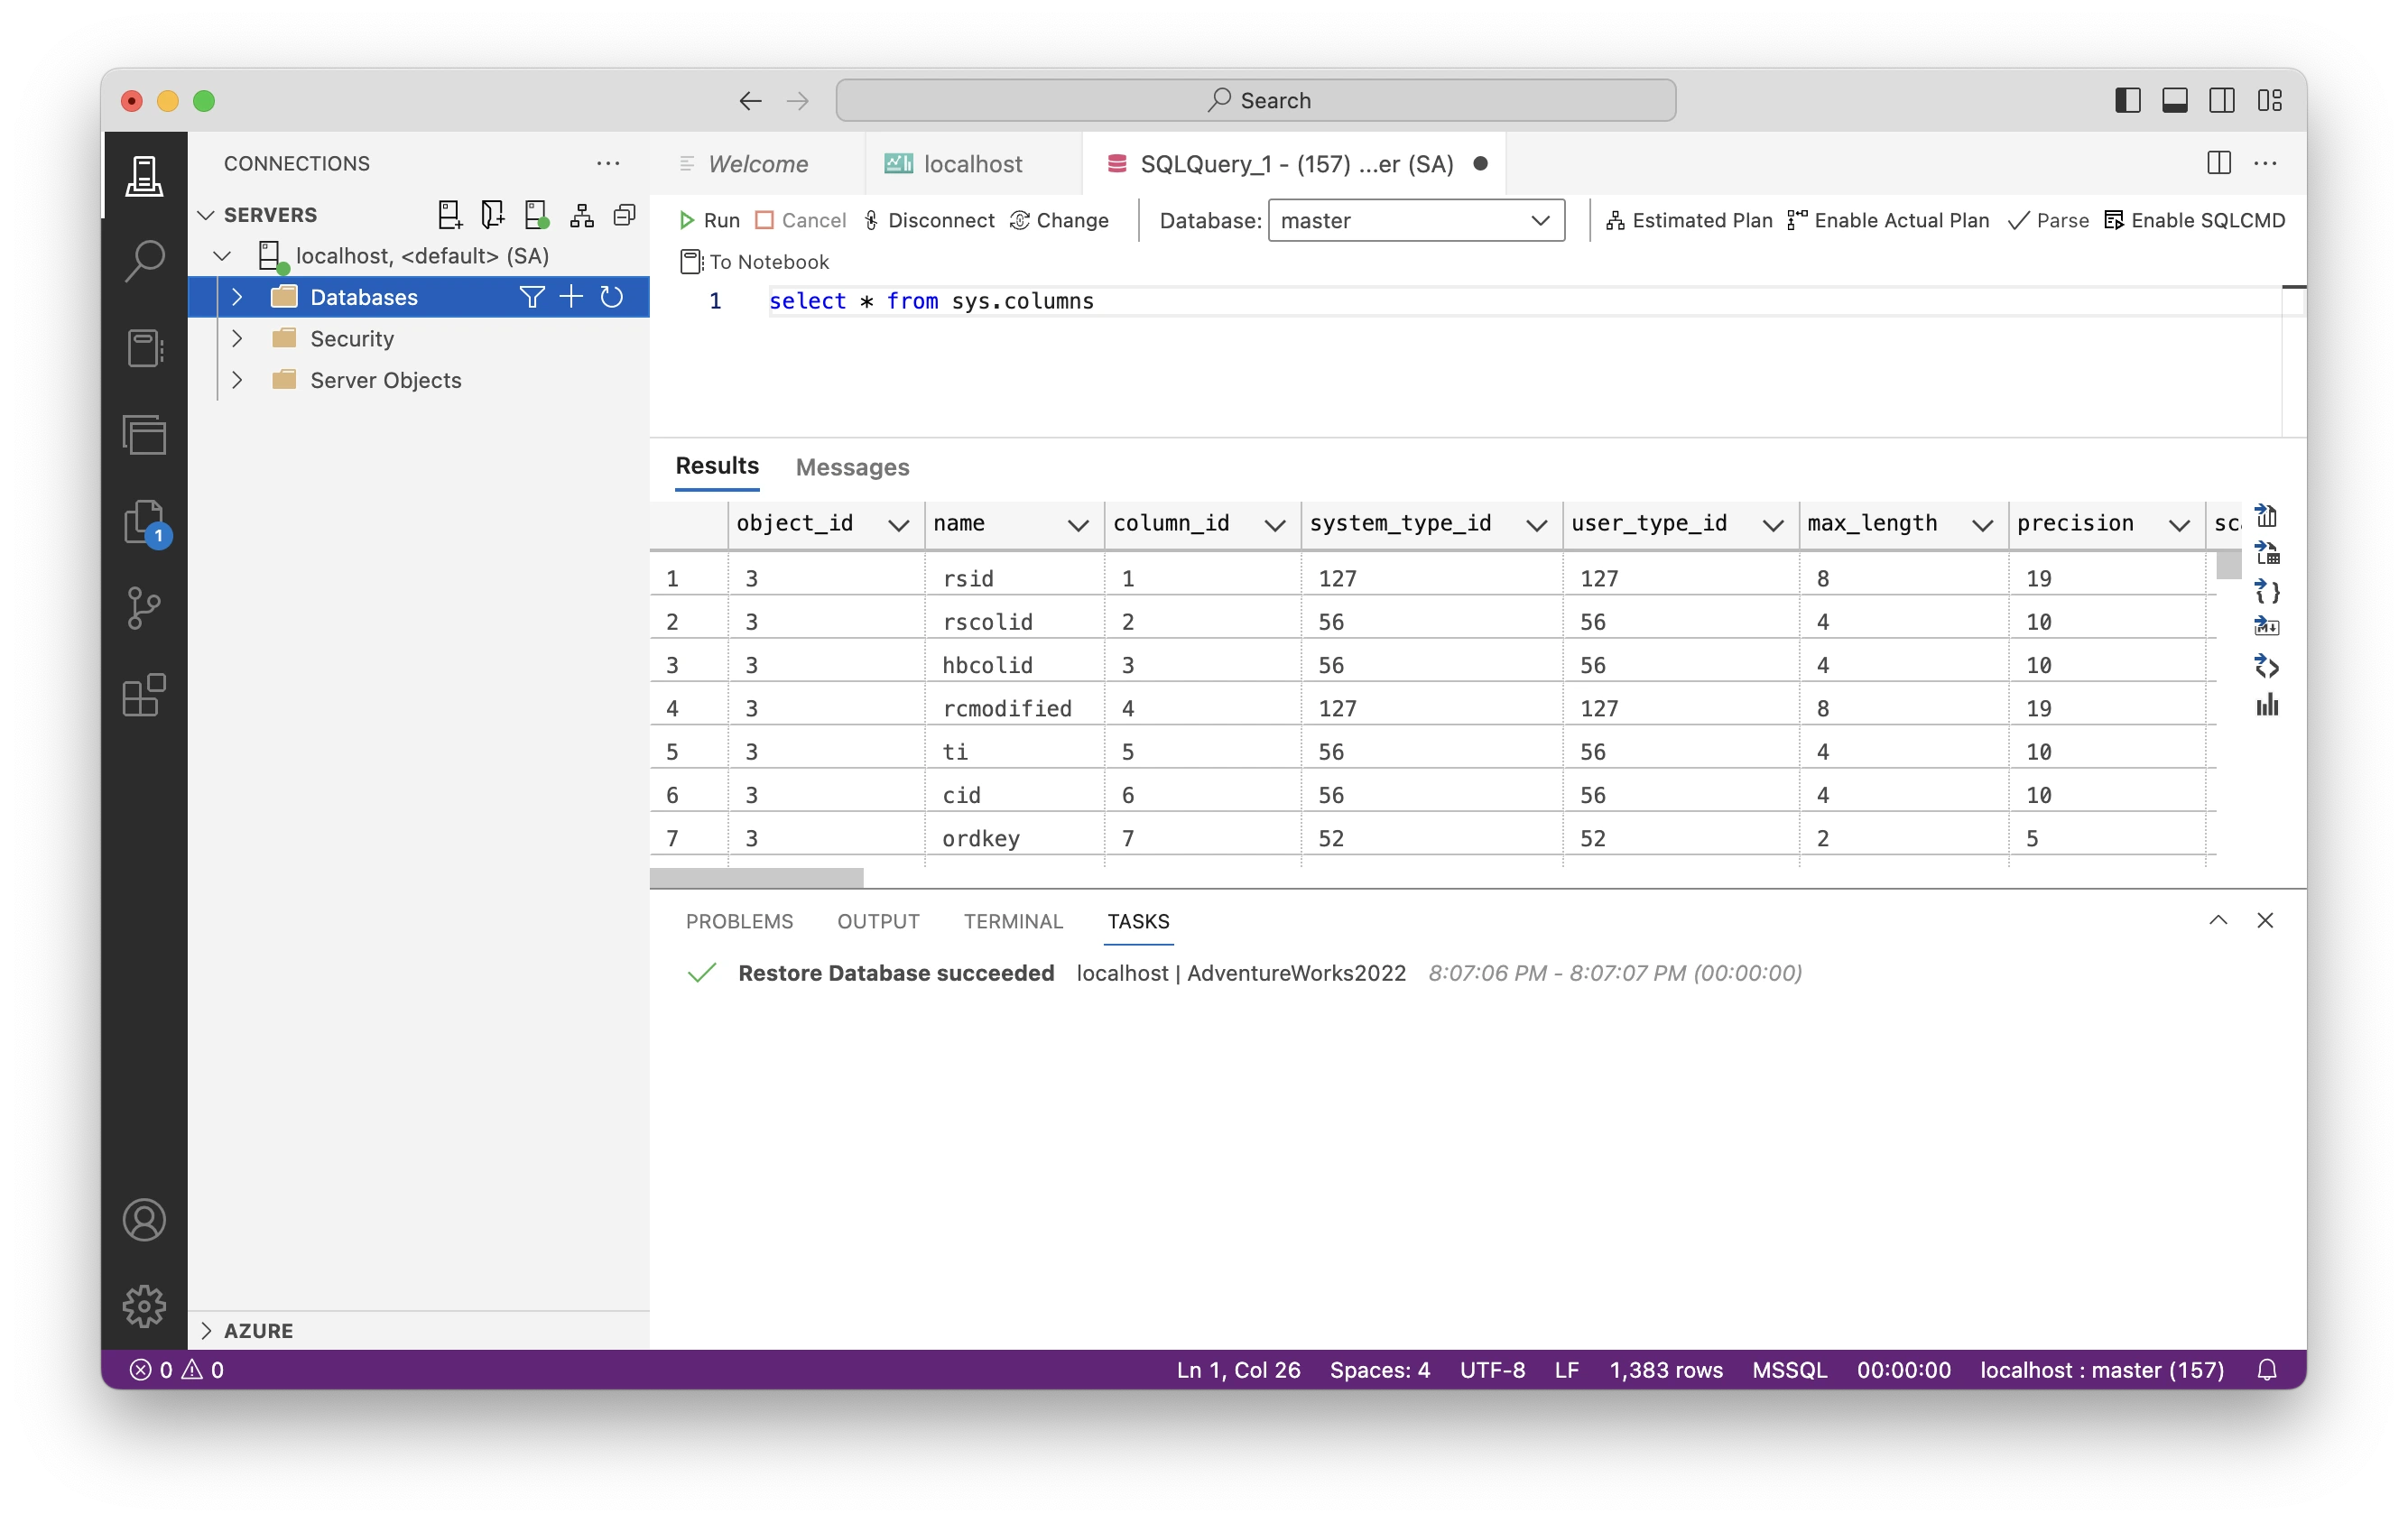Expand the AZURE section
This screenshot has height=1523, width=2408.
206,1330
